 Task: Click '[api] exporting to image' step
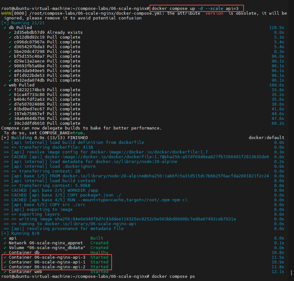coord(42,209)
